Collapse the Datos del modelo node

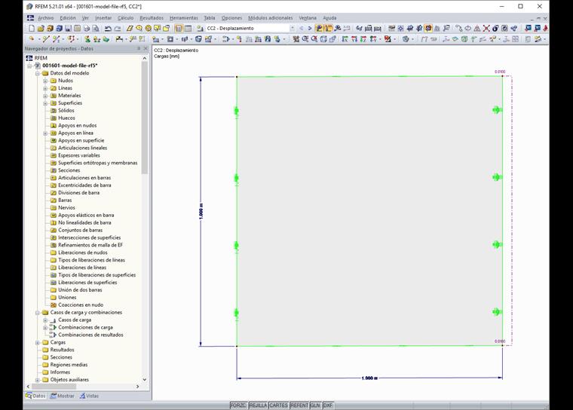[x=38, y=73]
